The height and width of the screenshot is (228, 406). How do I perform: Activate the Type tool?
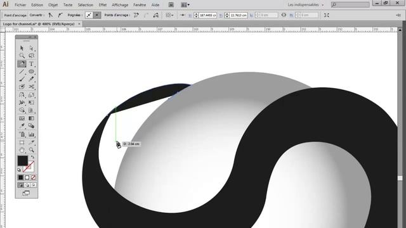pos(31,64)
